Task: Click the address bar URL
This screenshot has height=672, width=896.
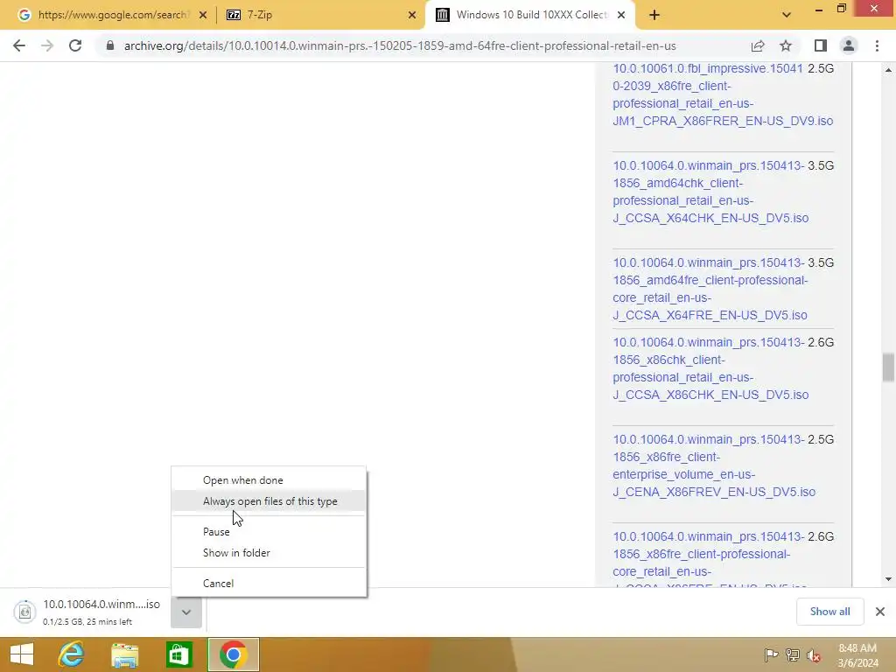Action: tap(400, 45)
